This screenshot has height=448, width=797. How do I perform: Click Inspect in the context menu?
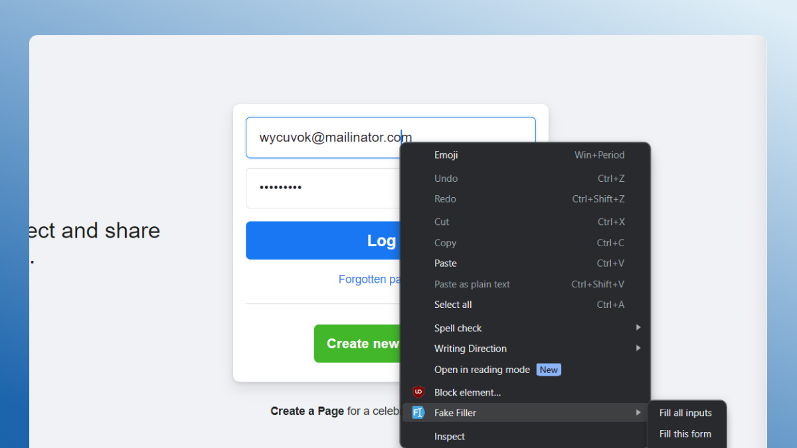pos(450,437)
